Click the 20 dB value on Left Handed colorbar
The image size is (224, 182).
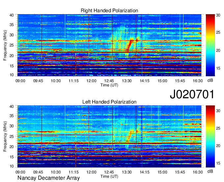(218, 146)
